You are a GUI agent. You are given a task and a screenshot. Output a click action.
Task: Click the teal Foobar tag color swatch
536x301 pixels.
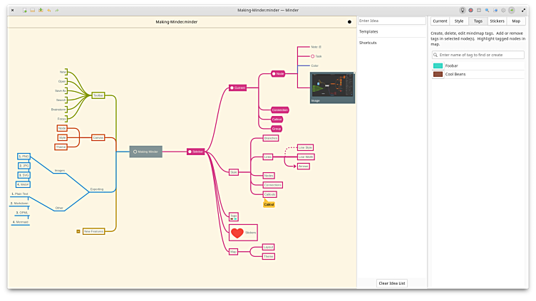tap(438, 65)
